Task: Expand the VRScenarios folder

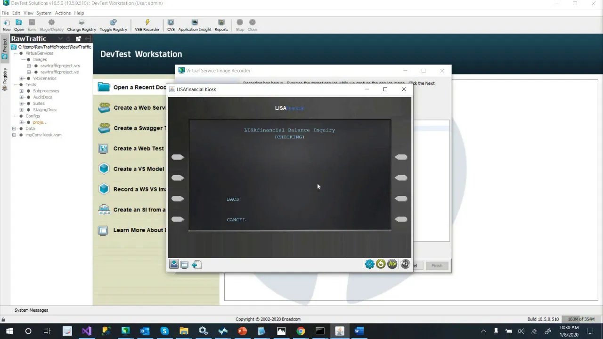Action: tap(22, 78)
